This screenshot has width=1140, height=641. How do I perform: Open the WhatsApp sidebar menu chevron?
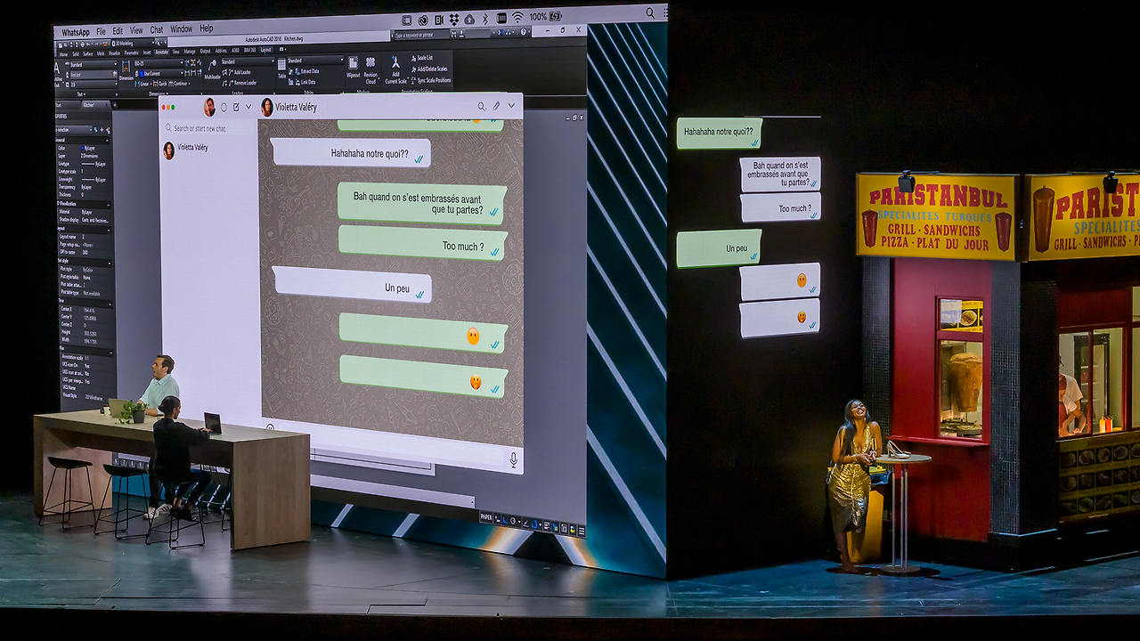[x=248, y=108]
